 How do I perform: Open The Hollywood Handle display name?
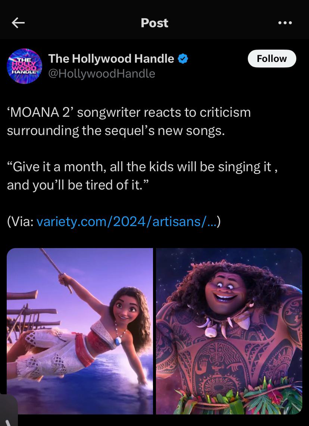click(111, 59)
